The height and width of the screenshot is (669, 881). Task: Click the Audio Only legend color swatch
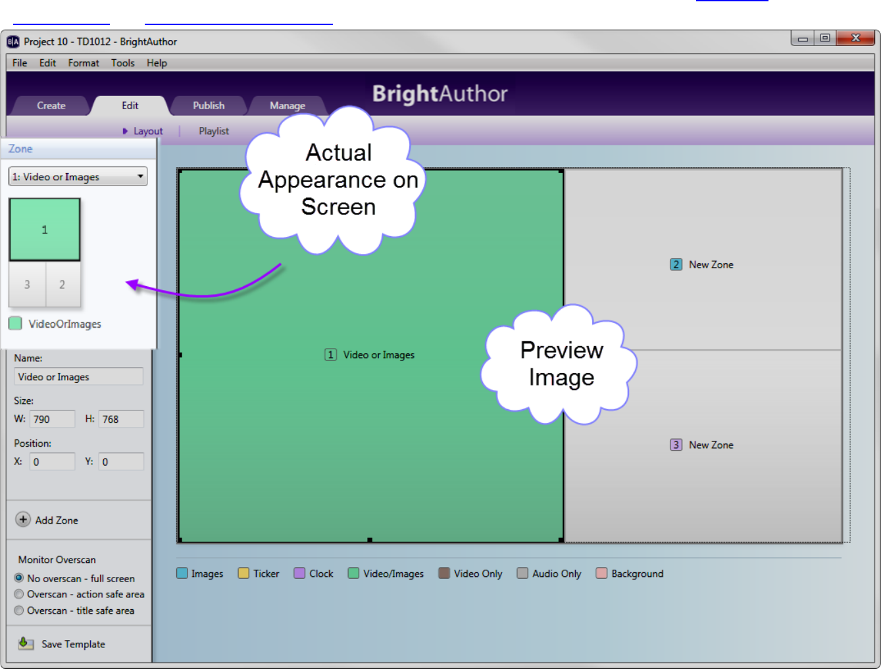pyautogui.click(x=522, y=573)
